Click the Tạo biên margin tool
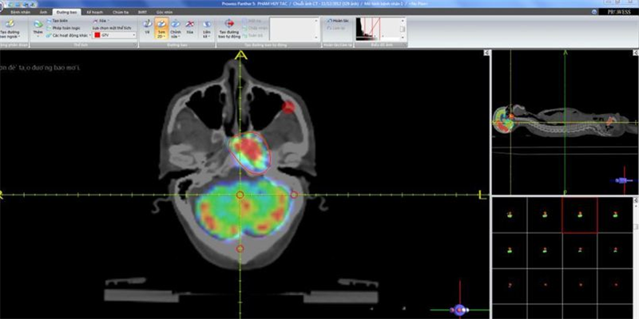 point(62,22)
